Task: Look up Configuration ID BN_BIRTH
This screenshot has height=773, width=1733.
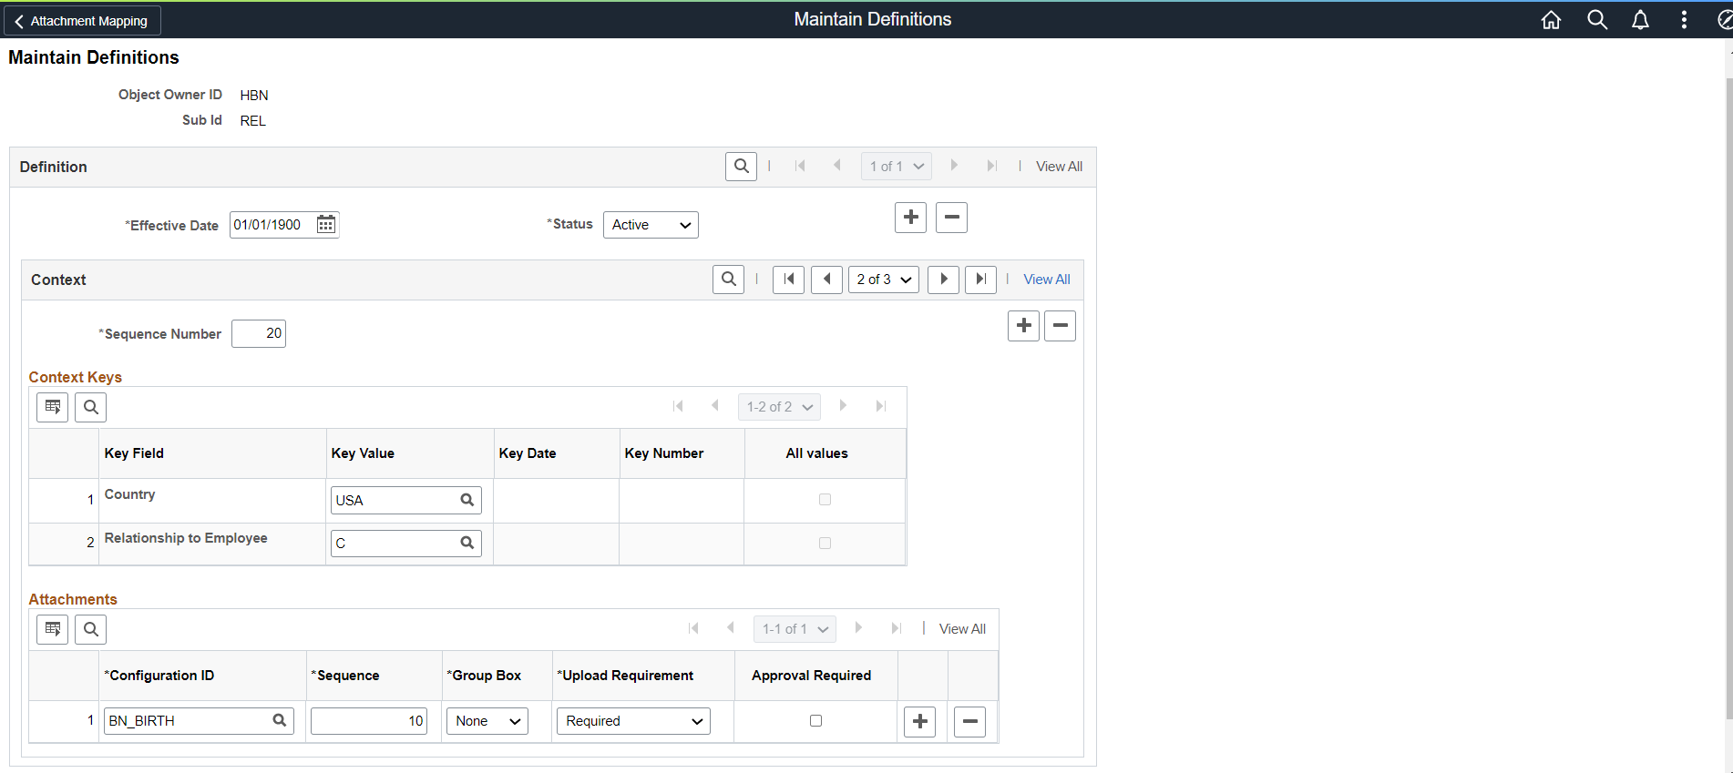Action: [280, 721]
